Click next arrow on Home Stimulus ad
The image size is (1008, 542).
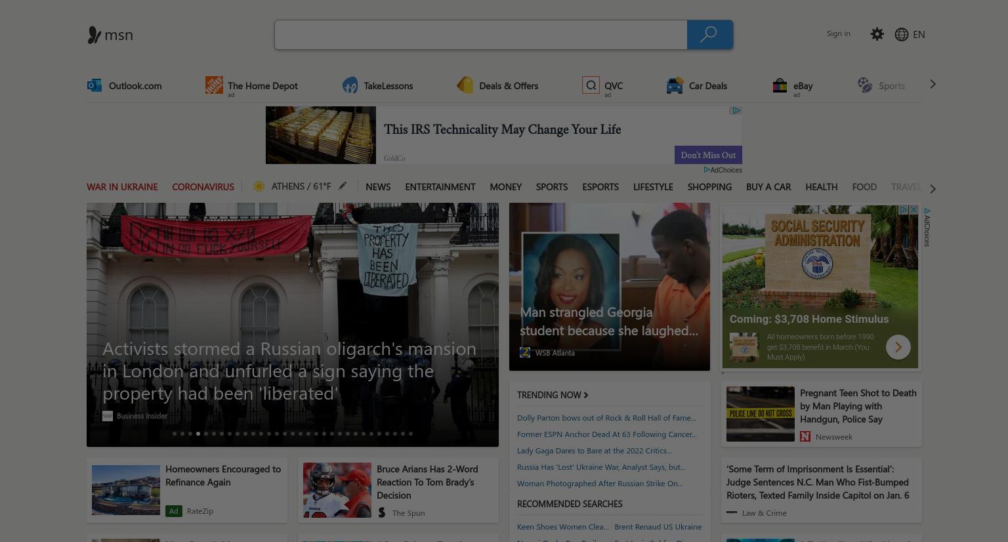click(x=898, y=346)
